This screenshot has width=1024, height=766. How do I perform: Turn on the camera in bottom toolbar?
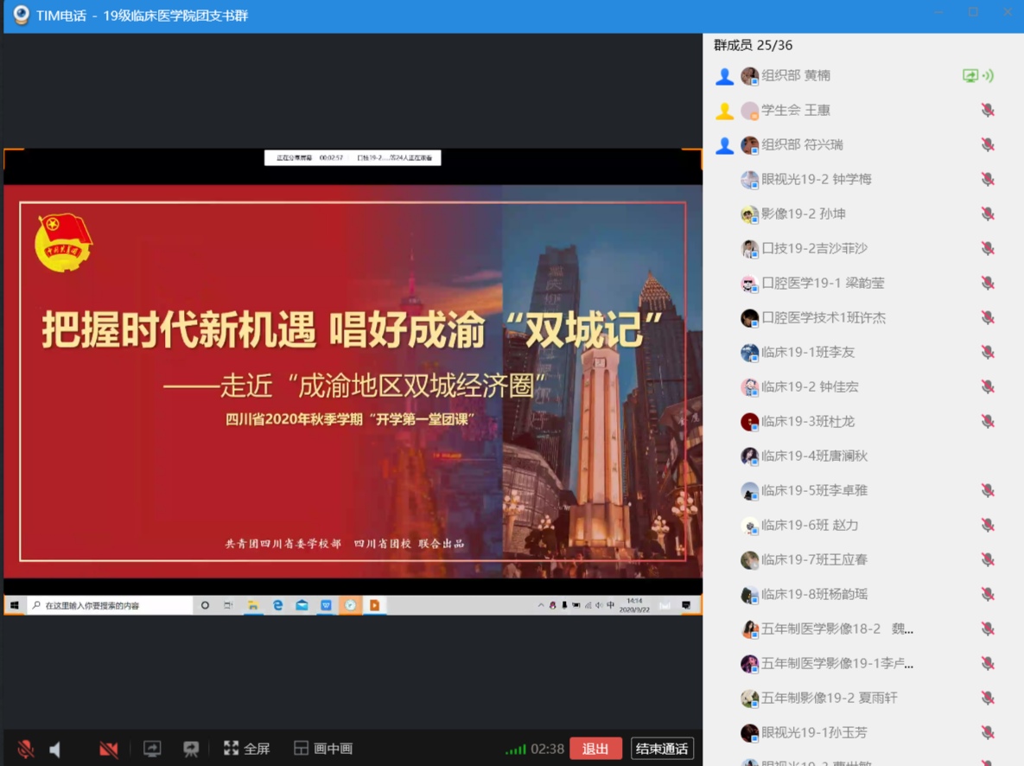[108, 749]
